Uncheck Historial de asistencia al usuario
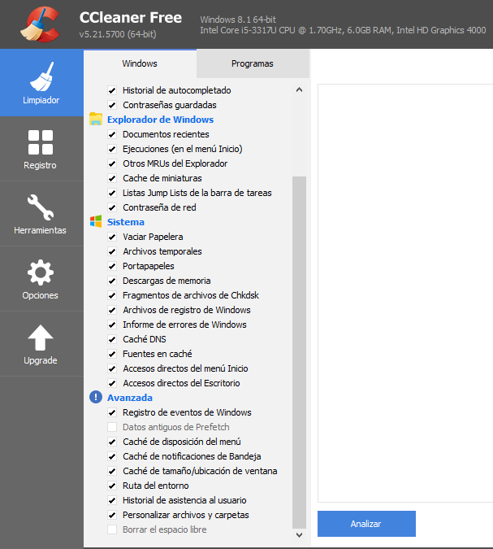 (112, 500)
